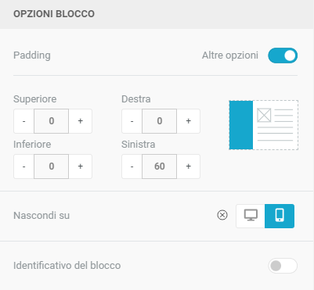Increase Inferiore padding with plus button
This screenshot has width=314, height=290.
coord(81,166)
